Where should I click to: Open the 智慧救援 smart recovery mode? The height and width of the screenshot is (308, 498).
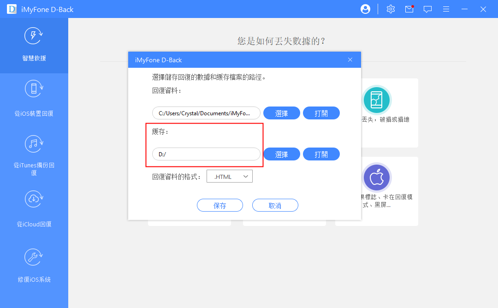click(34, 45)
